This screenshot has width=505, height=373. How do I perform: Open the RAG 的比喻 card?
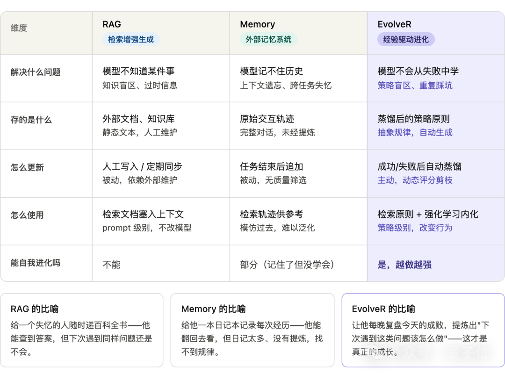[82, 330]
